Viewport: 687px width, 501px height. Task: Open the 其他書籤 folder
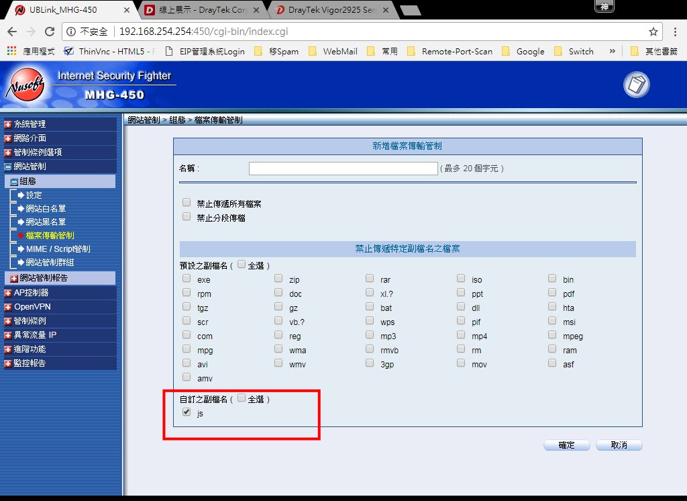(654, 51)
